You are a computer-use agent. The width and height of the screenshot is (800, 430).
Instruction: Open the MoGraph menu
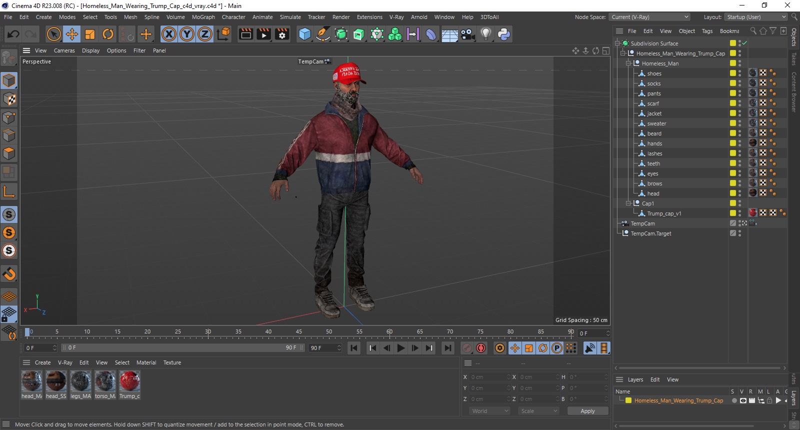203,17
